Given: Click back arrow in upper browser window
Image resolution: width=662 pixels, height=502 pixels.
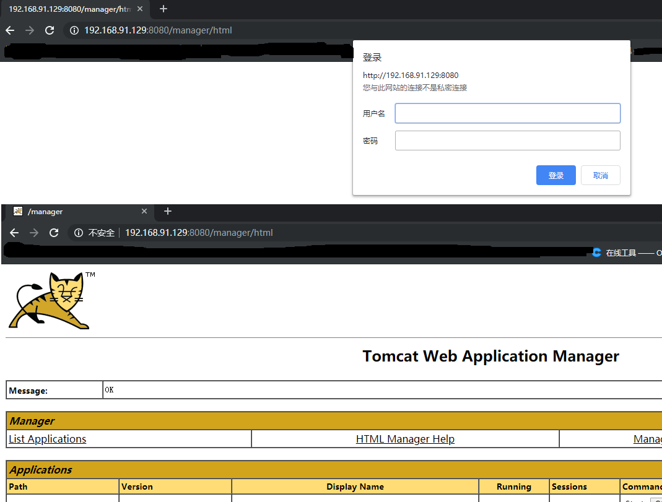Looking at the screenshot, I should coord(10,30).
